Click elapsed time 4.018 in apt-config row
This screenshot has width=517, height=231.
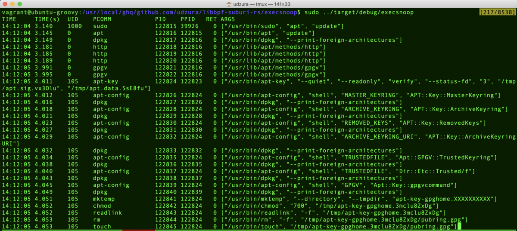click(x=44, y=109)
